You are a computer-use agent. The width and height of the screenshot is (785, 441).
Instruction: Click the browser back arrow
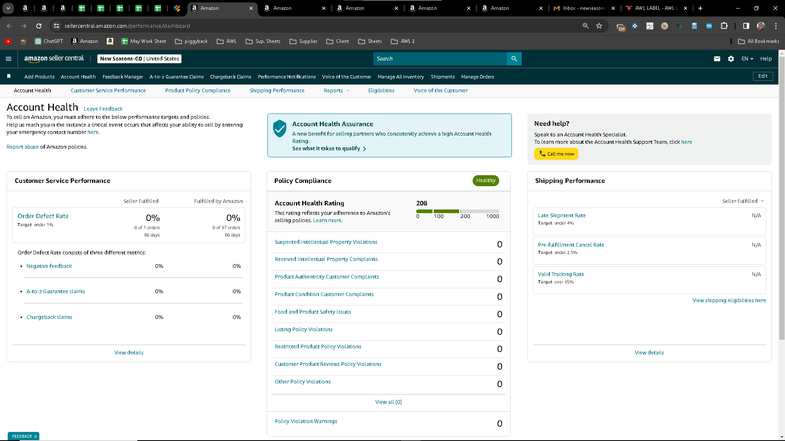pyautogui.click(x=9, y=26)
